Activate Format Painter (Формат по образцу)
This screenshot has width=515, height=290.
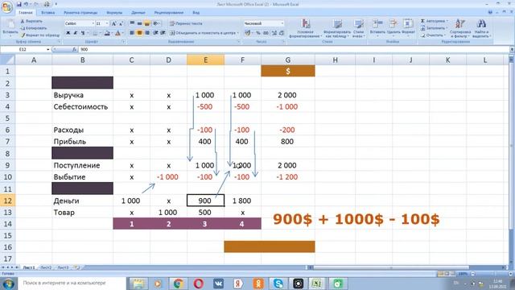(x=40, y=35)
